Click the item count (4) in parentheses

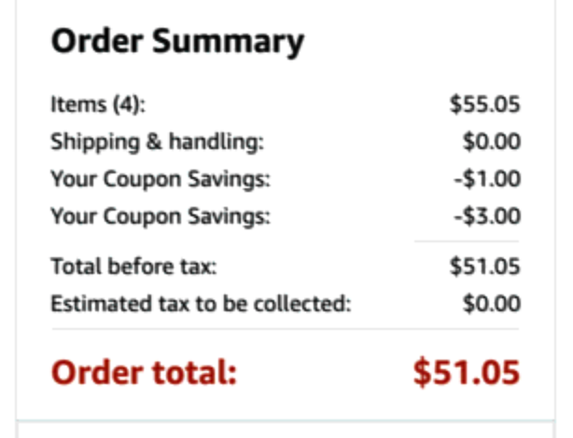pos(125,105)
